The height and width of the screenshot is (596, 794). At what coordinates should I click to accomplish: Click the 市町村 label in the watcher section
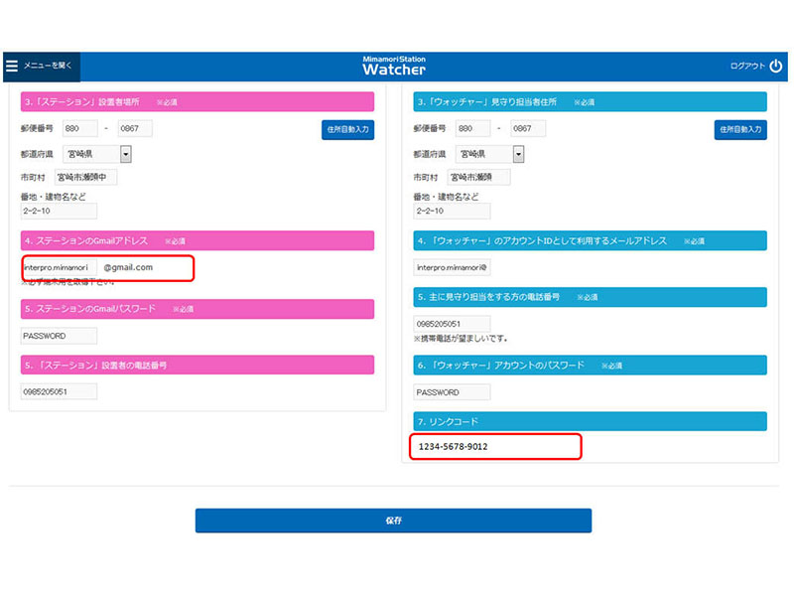point(426,178)
